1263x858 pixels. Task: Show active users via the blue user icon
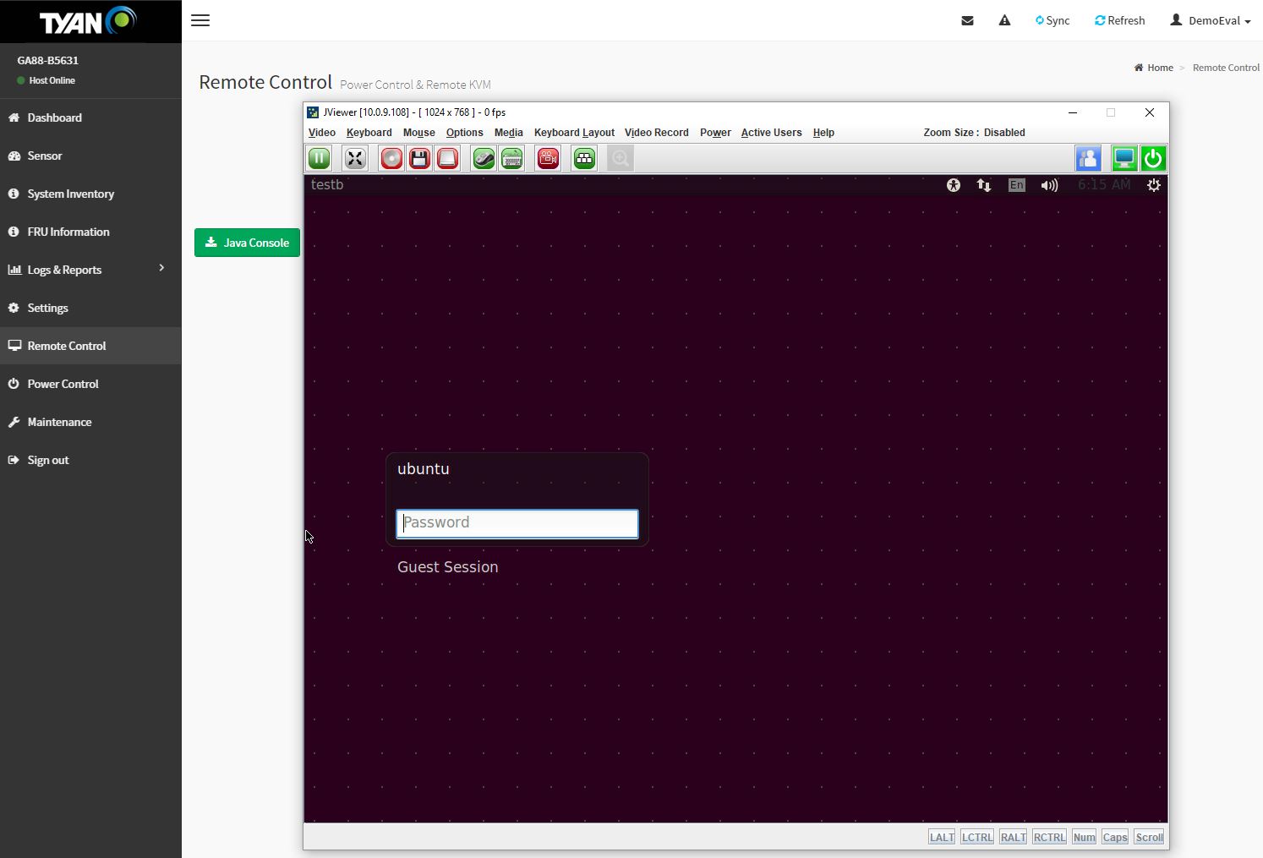point(1088,158)
